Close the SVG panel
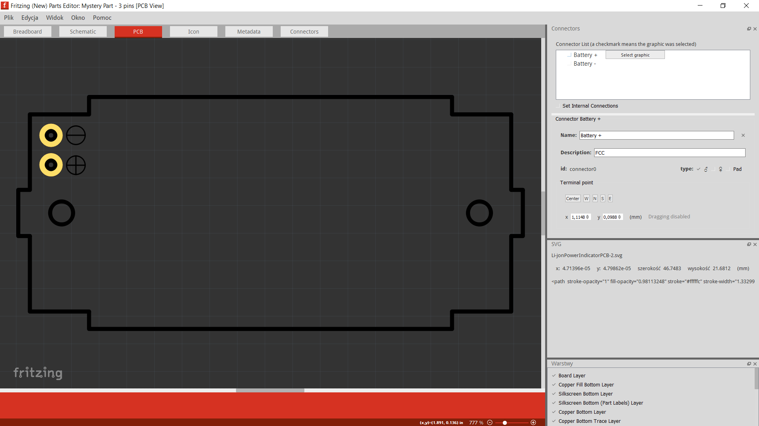 pos(755,244)
